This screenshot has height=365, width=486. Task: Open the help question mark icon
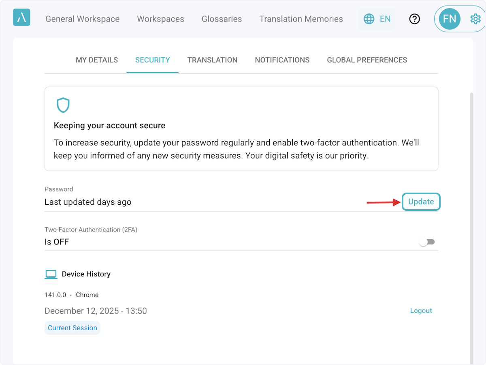pyautogui.click(x=414, y=19)
